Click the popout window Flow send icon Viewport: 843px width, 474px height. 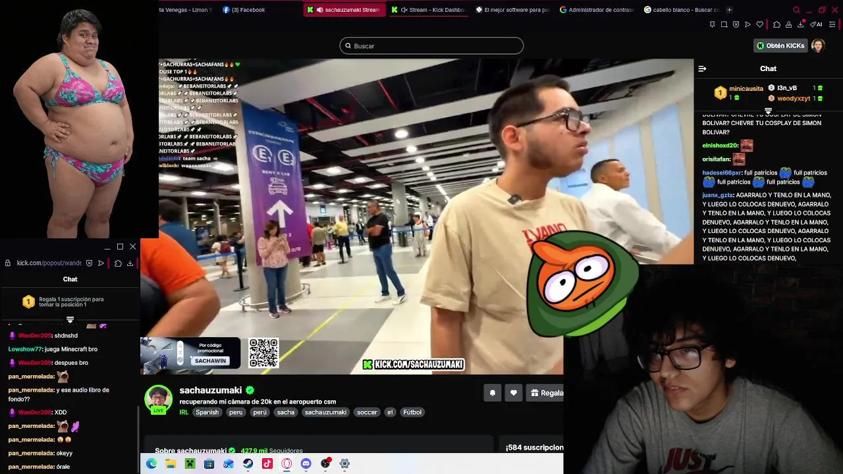click(101, 263)
